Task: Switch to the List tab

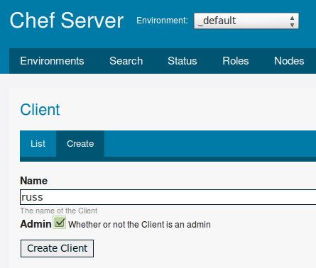Action: click(x=38, y=144)
